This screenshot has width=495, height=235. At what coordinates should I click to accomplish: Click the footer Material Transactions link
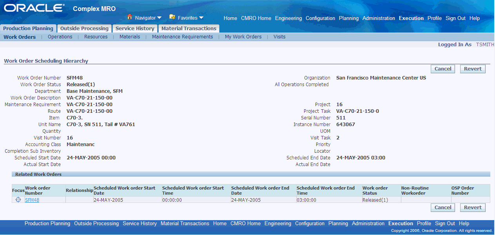pyautogui.click(x=185, y=224)
